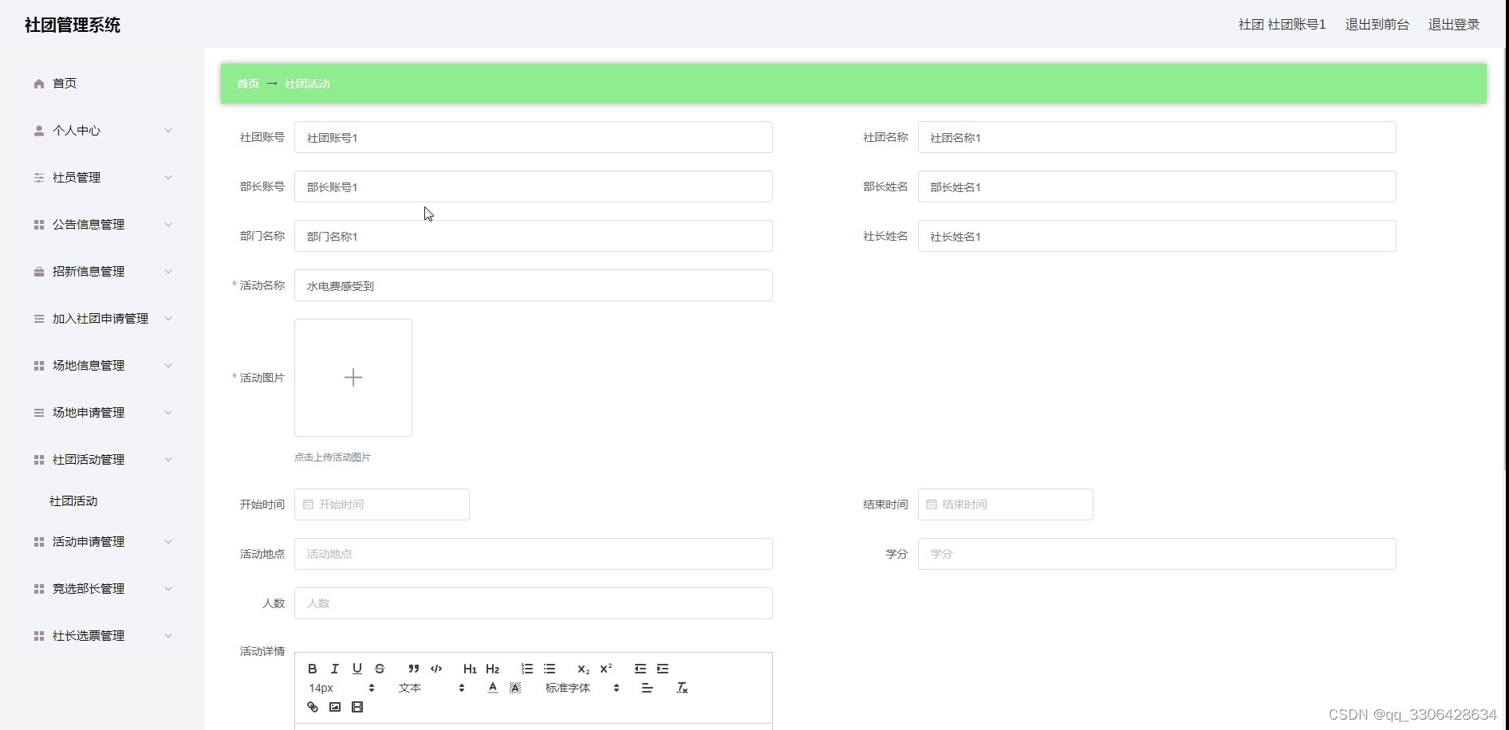The height and width of the screenshot is (730, 1509).
Task: Focus the 活动名称 input field
Action: tap(534, 285)
